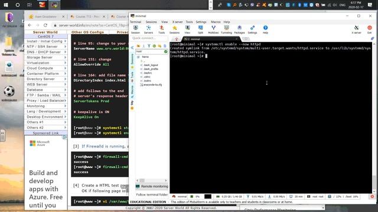
Task: Start MultiExec mode from the toolbar
Action: 213,29
